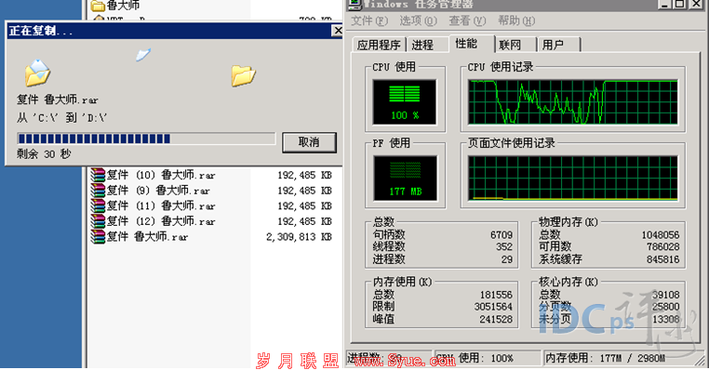Select the 性能 tab
The height and width of the screenshot is (370, 709).
(x=466, y=44)
